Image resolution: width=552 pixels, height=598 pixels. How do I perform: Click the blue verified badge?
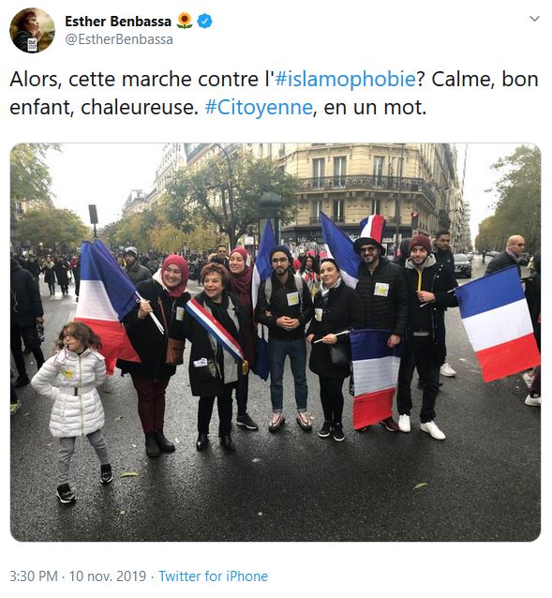click(x=204, y=21)
